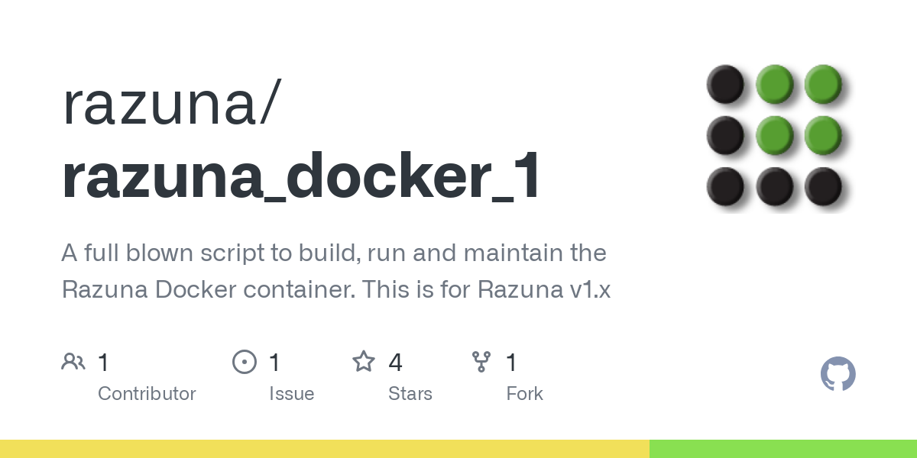
Task: Open the razuna_docker_1 repository title
Action: 302,178
